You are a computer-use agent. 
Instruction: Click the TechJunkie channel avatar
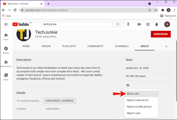tap(24, 35)
